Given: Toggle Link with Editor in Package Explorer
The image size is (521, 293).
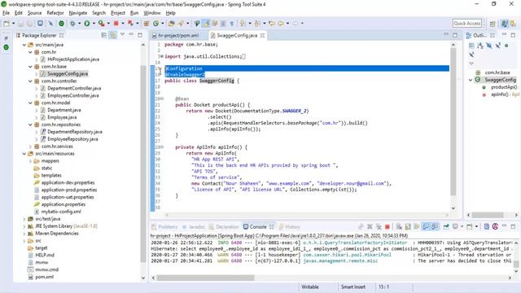Looking at the screenshot, I should (113, 35).
